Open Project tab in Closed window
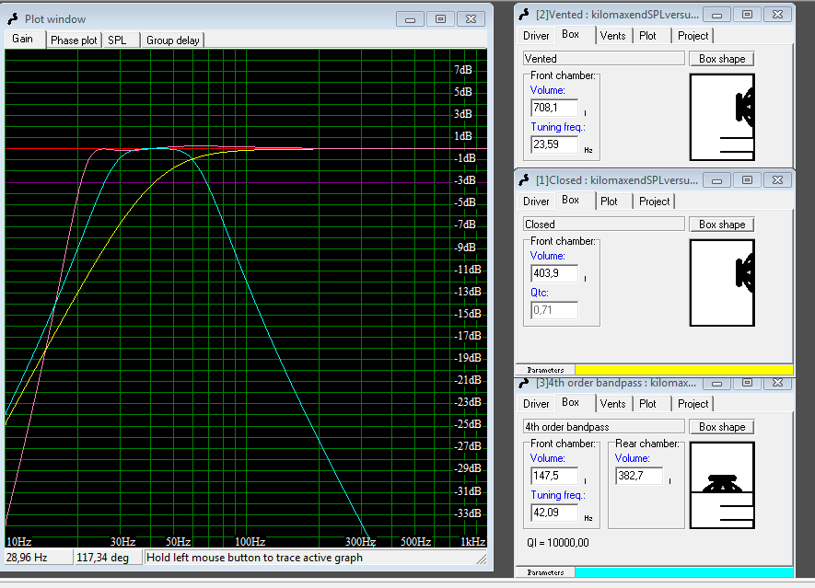Viewport: 815px width, 588px height. [655, 202]
